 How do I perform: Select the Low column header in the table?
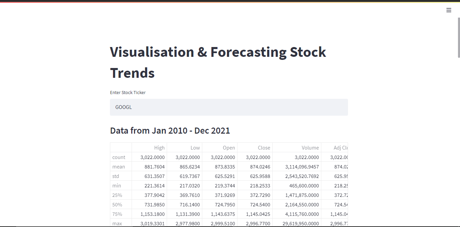(195, 147)
